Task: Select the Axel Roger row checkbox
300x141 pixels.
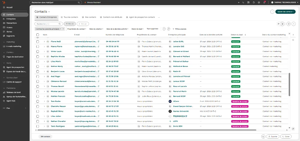Action: pos(38,76)
